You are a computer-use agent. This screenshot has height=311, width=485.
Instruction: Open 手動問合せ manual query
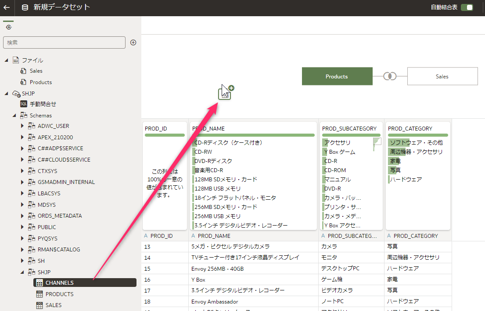click(43, 104)
